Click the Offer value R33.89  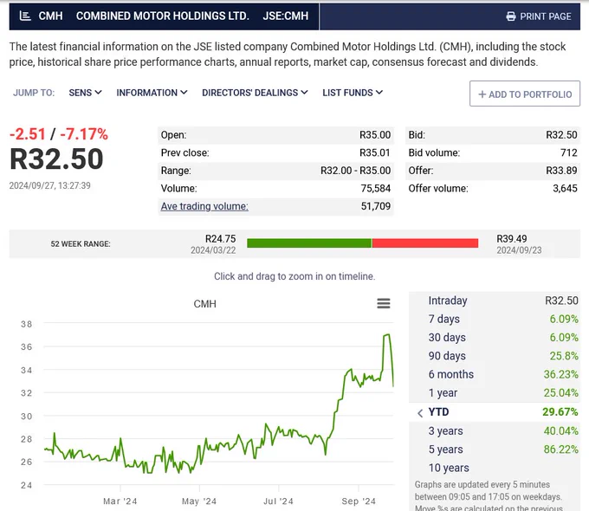coord(561,171)
